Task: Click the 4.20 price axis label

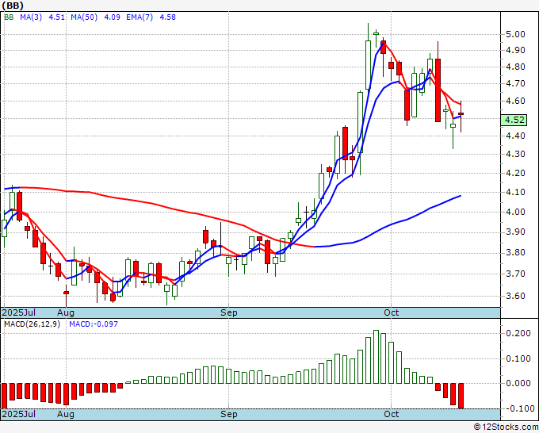Action: pos(515,173)
